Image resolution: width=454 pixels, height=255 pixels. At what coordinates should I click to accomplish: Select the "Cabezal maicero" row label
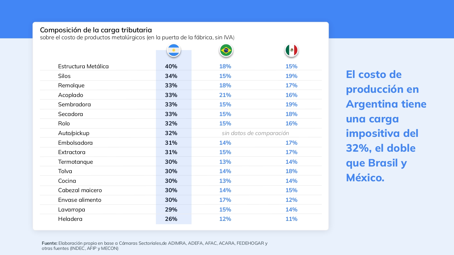coord(80,190)
